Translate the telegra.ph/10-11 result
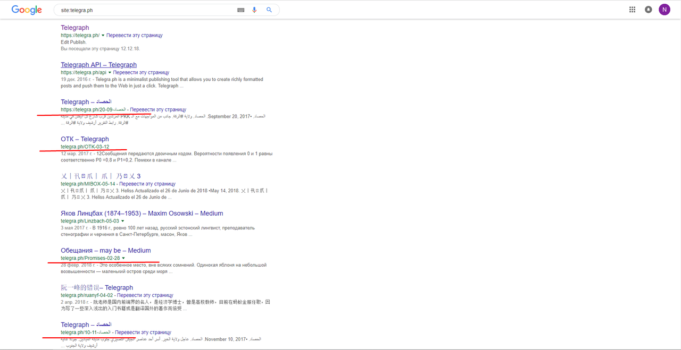 pos(143,332)
